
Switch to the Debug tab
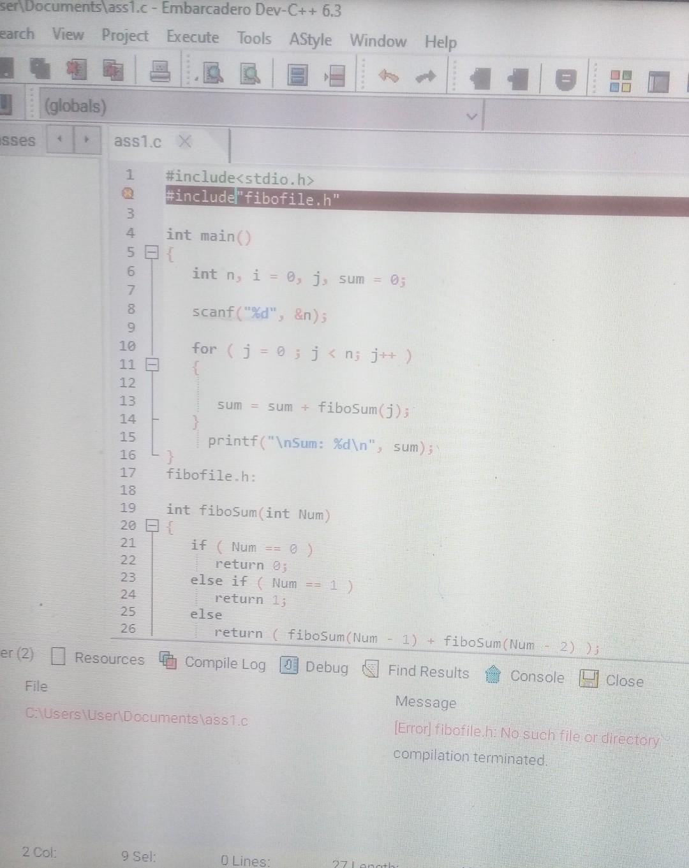pyautogui.click(x=327, y=667)
